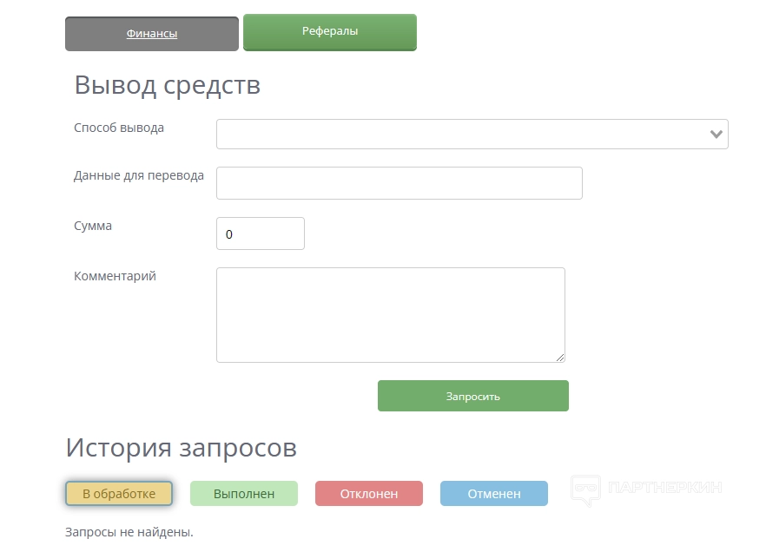This screenshot has height=552, width=766.
Task: Click the Способ вывода label
Action: pos(119,128)
